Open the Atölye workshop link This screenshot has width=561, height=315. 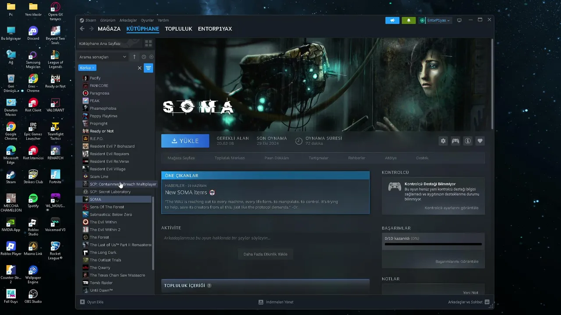tap(391, 158)
